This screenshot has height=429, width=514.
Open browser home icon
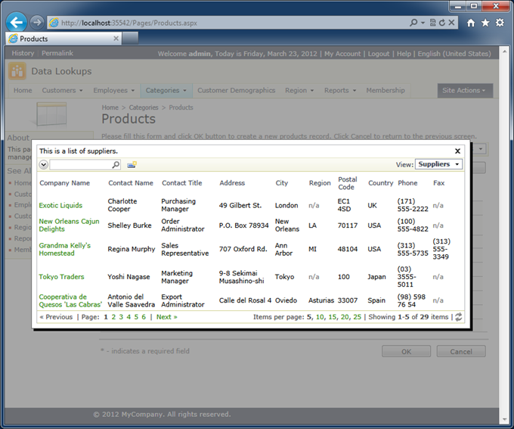tap(471, 23)
